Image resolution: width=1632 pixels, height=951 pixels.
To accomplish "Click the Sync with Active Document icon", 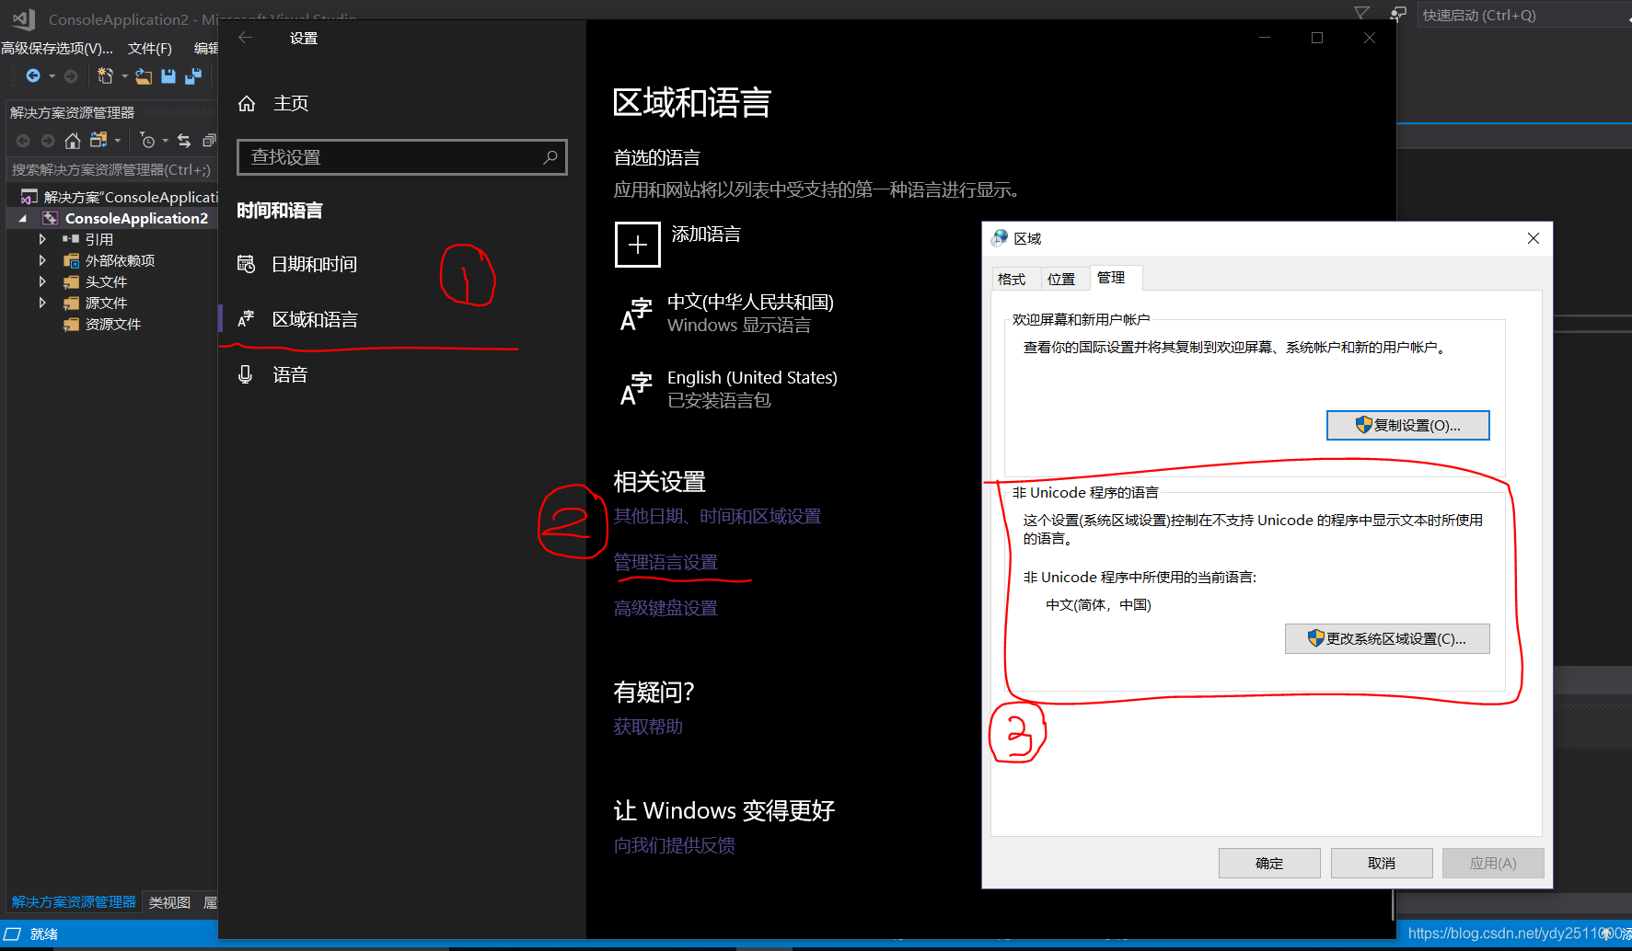I will 184,141.
